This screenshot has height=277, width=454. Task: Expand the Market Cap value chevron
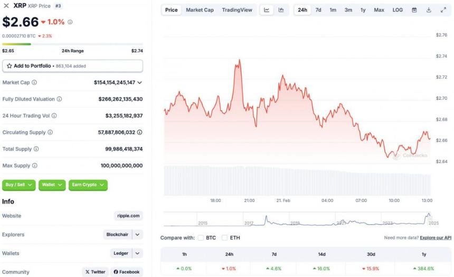coord(139,82)
